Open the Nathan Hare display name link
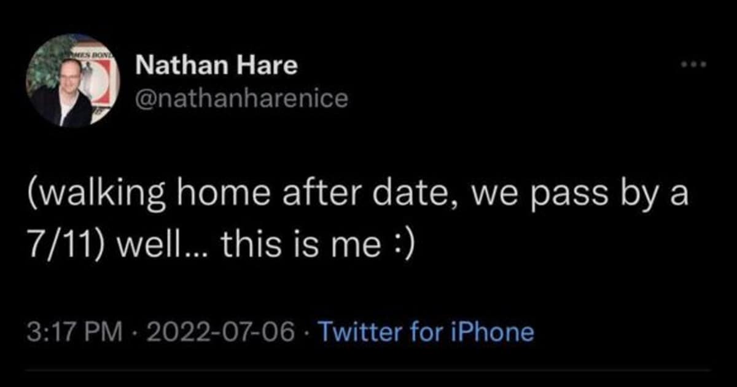Screen dimensions: 737x387 (216, 66)
